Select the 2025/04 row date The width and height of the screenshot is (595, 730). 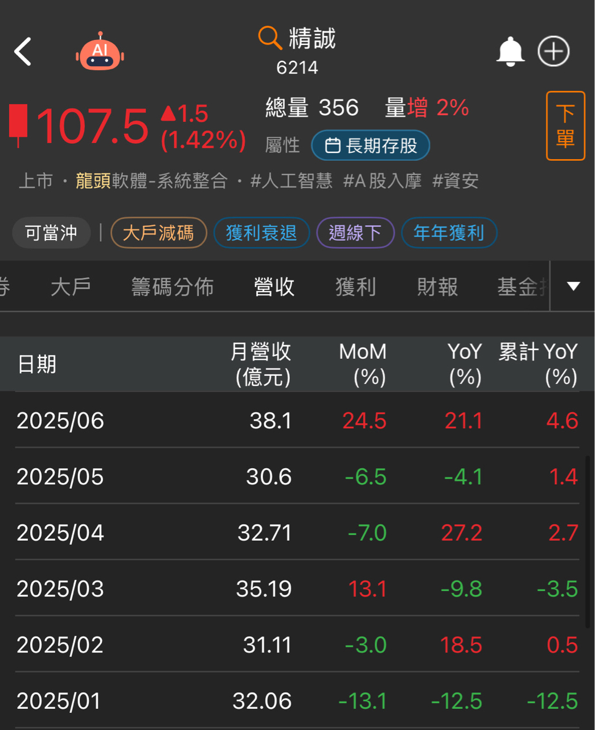[x=60, y=533]
